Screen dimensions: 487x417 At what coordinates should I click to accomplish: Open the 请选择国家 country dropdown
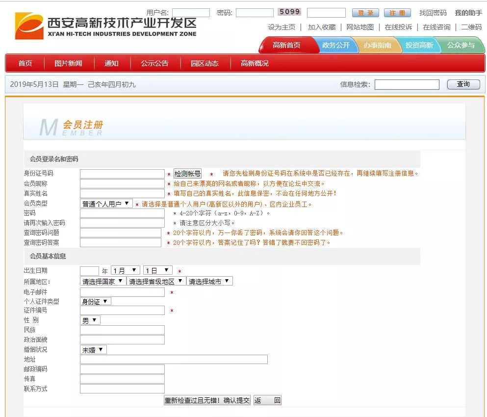point(103,282)
